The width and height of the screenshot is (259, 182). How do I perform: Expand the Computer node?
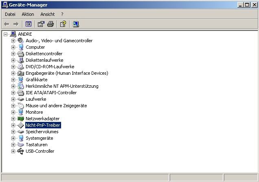pos(13,47)
